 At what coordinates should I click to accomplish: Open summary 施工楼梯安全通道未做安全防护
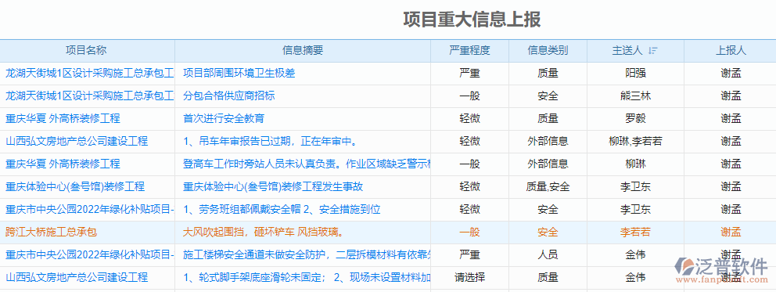[x=307, y=255]
